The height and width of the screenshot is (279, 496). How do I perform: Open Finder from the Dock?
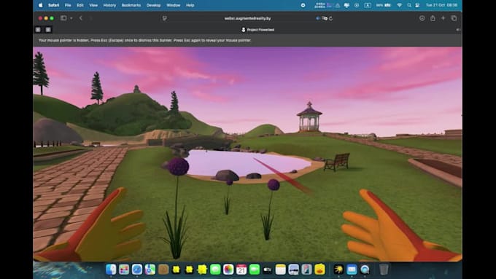(111, 270)
